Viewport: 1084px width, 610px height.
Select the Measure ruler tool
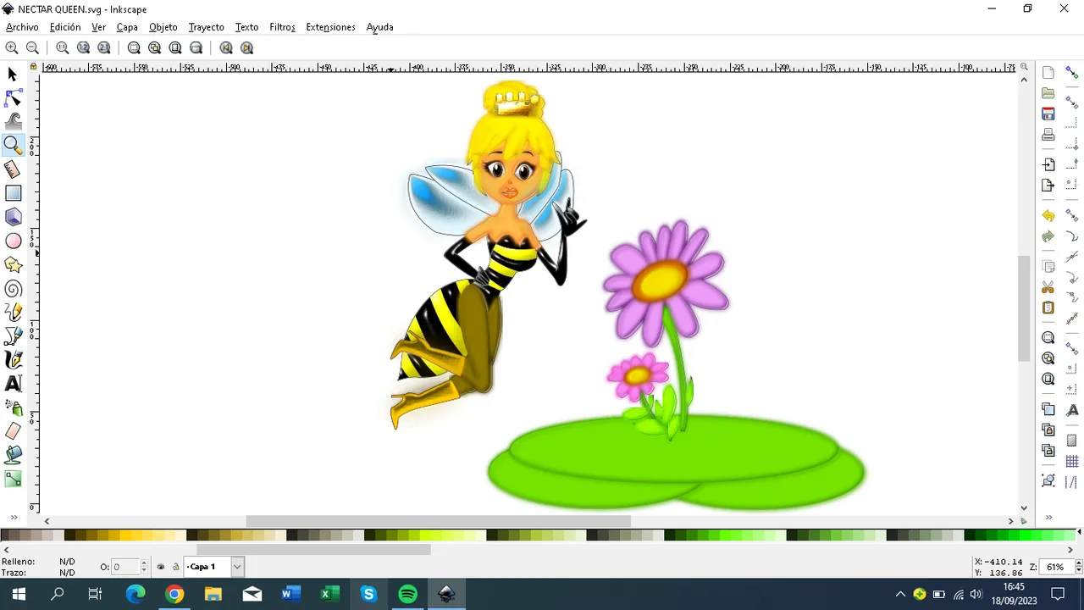(x=13, y=169)
